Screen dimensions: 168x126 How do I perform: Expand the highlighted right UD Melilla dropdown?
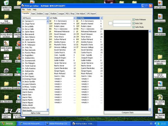click(x=101, y=18)
